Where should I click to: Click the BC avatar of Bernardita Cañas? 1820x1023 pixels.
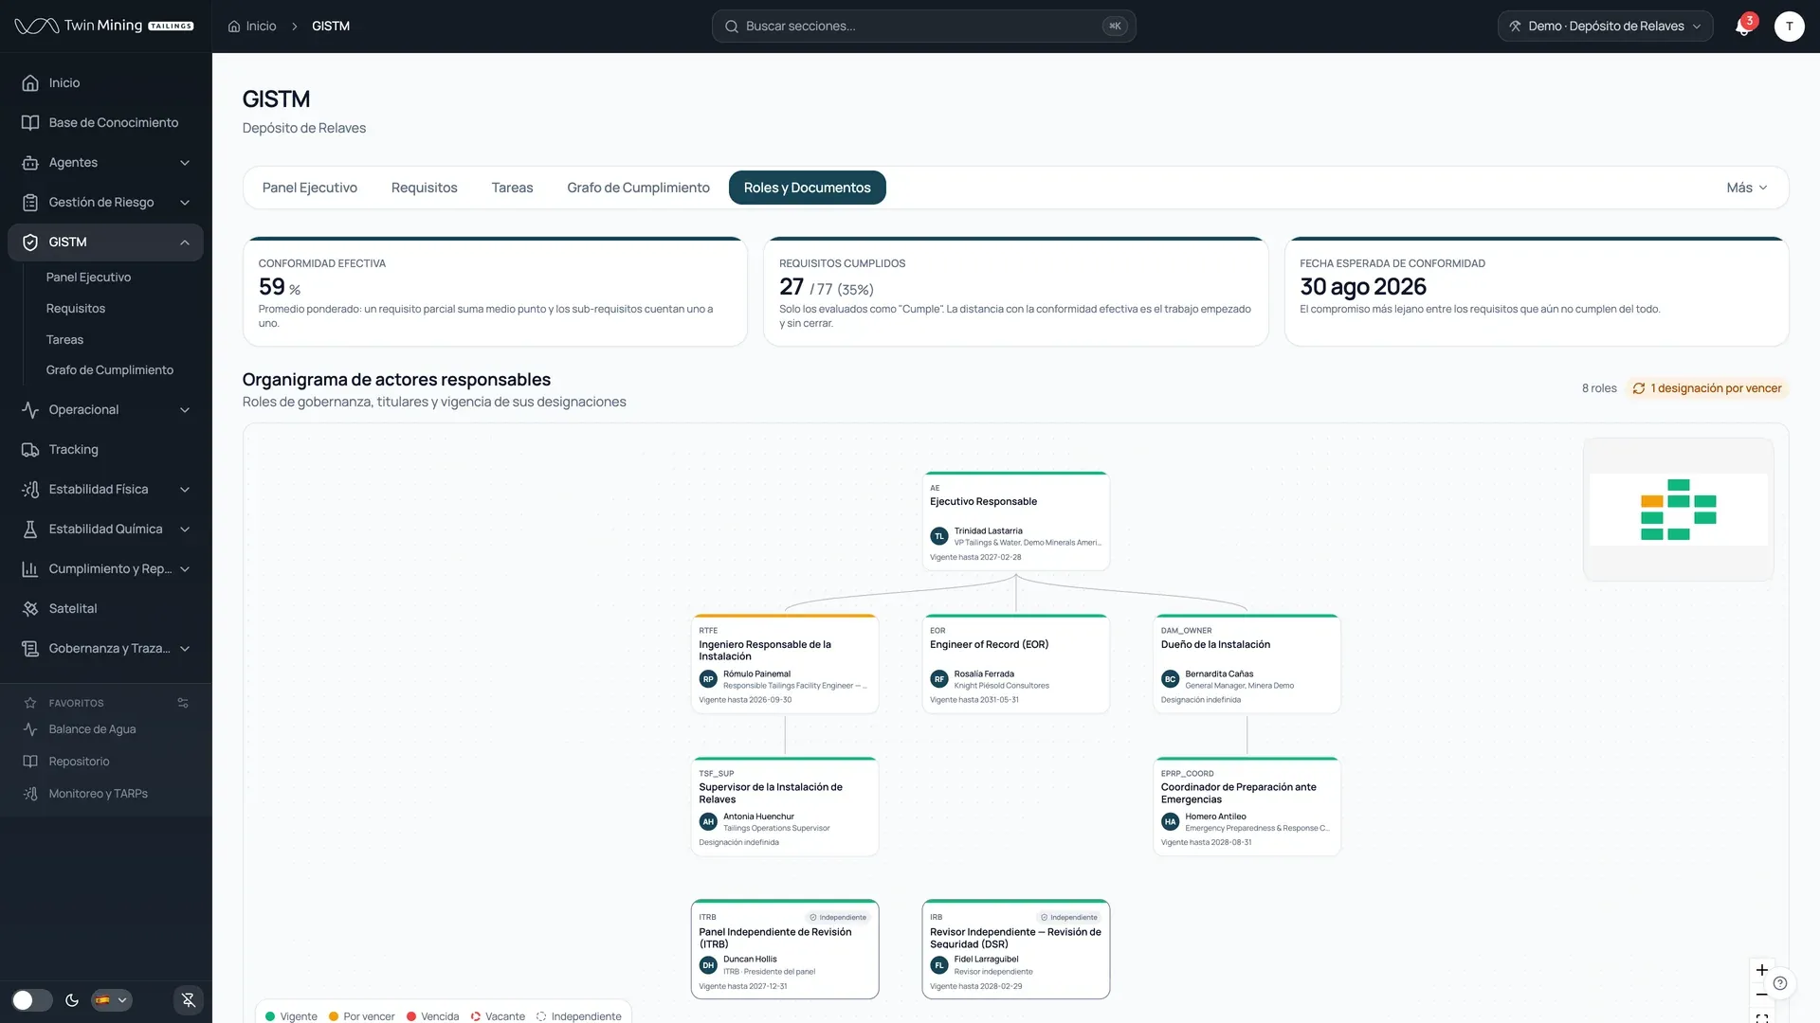point(1170,679)
